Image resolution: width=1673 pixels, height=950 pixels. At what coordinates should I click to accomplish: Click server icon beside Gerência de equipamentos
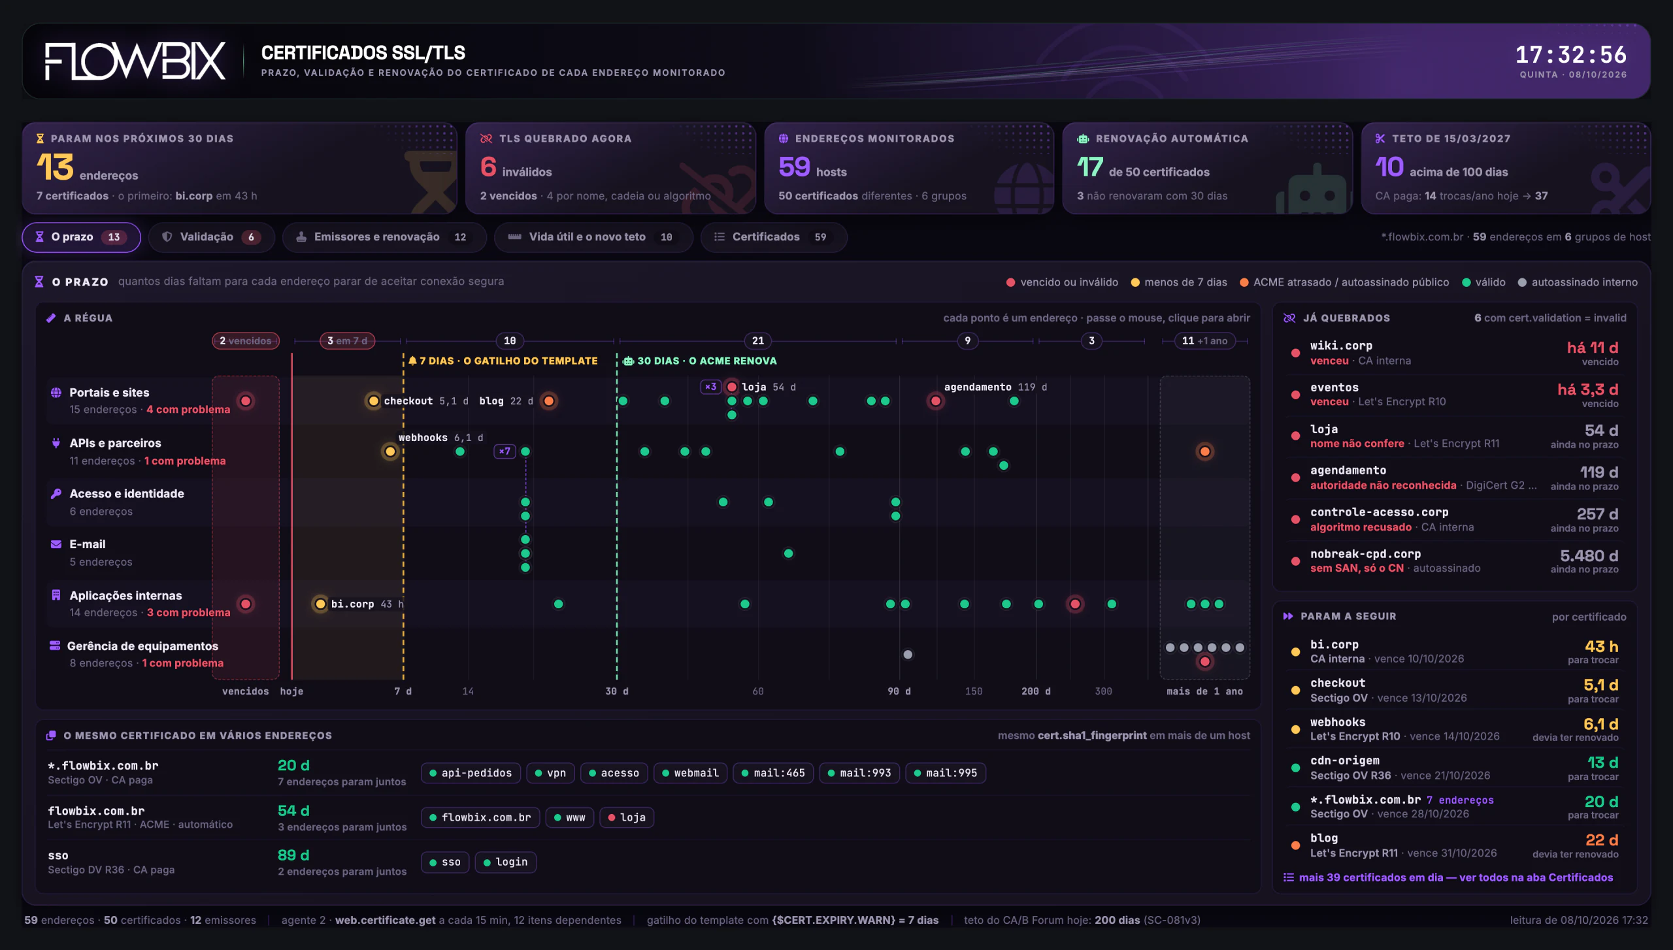(55, 646)
